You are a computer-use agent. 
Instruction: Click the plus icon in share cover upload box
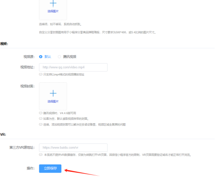pyautogui.click(x=53, y=3)
